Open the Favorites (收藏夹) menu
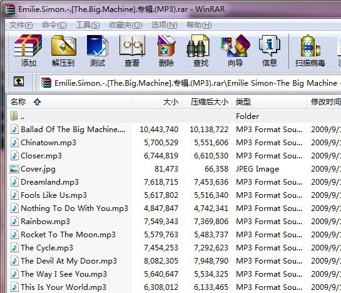This screenshot has width=341, height=293. pyautogui.click(x=126, y=25)
